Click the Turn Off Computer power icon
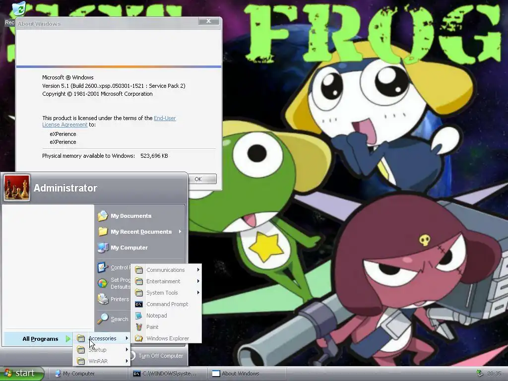Image resolution: width=508 pixels, height=381 pixels. [x=132, y=356]
